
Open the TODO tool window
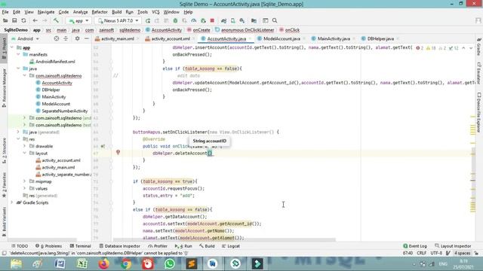[x=20, y=246]
